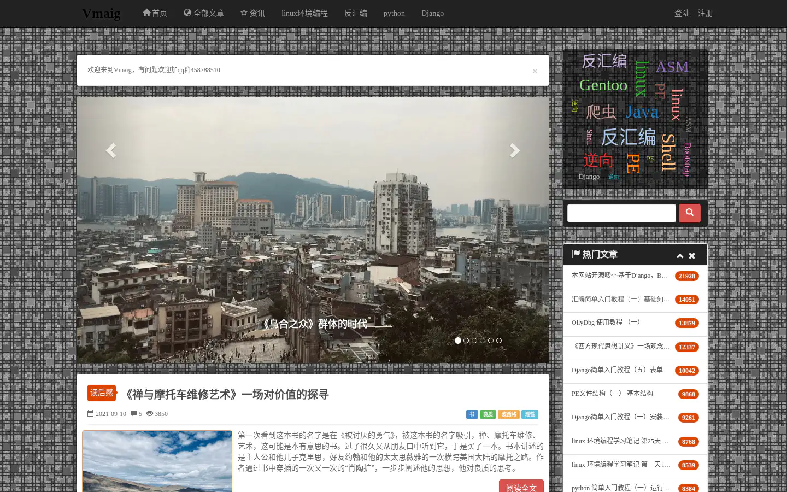Viewport: 787px width, 492px height.
Task: Click the 波西格 orange article tag
Action: [509, 414]
